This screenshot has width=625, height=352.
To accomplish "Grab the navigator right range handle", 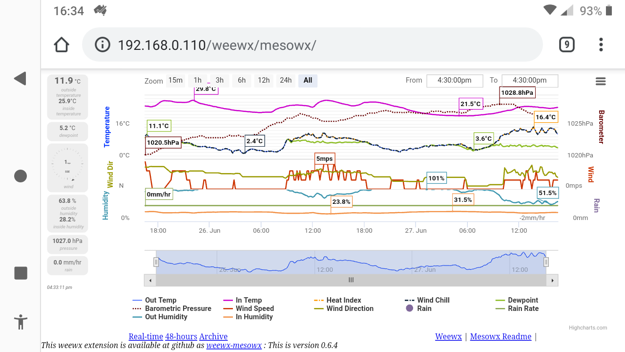I will [546, 262].
